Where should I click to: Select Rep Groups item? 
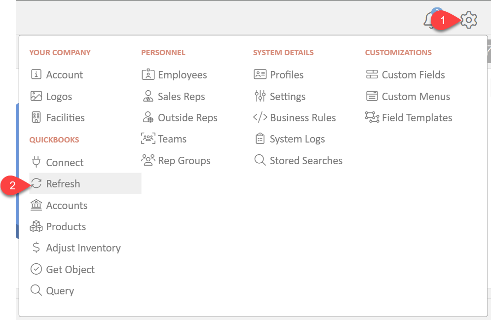click(176, 160)
